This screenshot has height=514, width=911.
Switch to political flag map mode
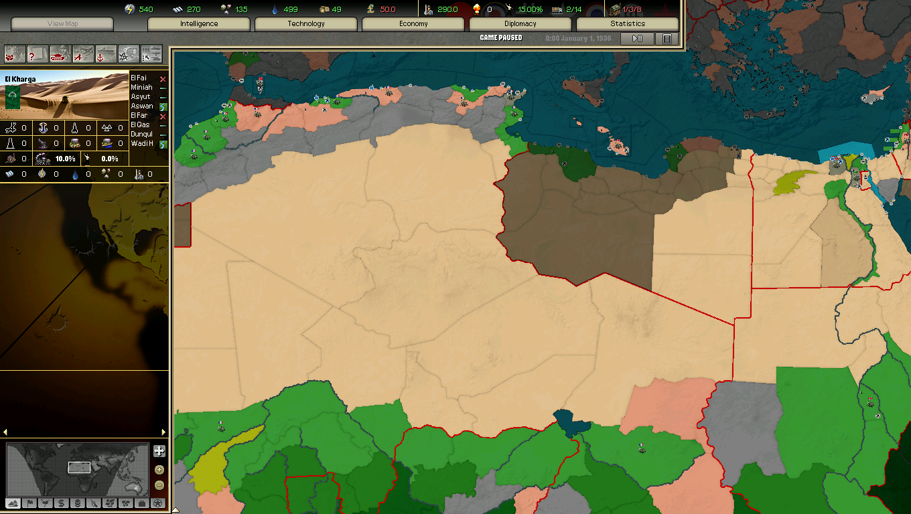point(29,503)
